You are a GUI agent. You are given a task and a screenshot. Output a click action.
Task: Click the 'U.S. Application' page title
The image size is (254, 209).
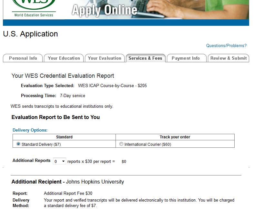[x=30, y=34]
